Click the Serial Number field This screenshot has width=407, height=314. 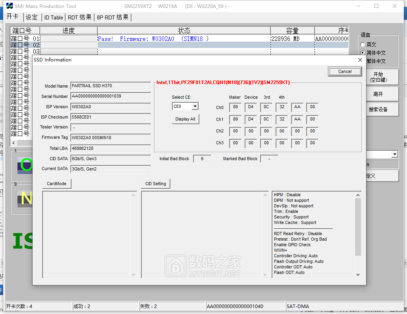coord(110,96)
